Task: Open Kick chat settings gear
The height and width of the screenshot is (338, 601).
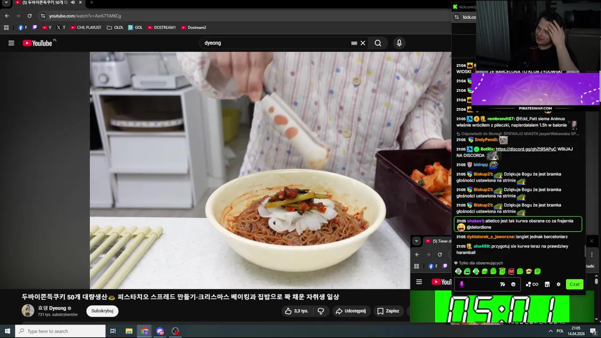Action: (558, 284)
